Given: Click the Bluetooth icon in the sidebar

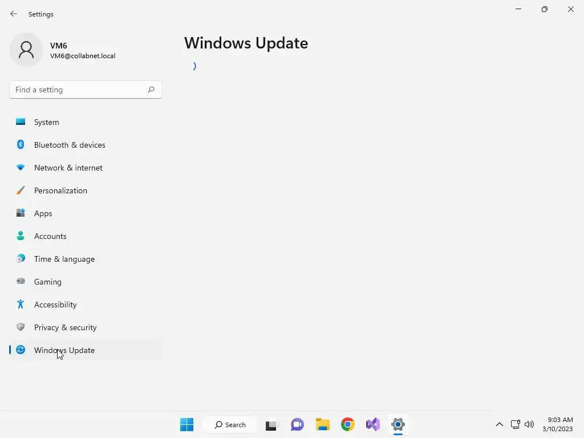Looking at the screenshot, I should pyautogui.click(x=21, y=144).
